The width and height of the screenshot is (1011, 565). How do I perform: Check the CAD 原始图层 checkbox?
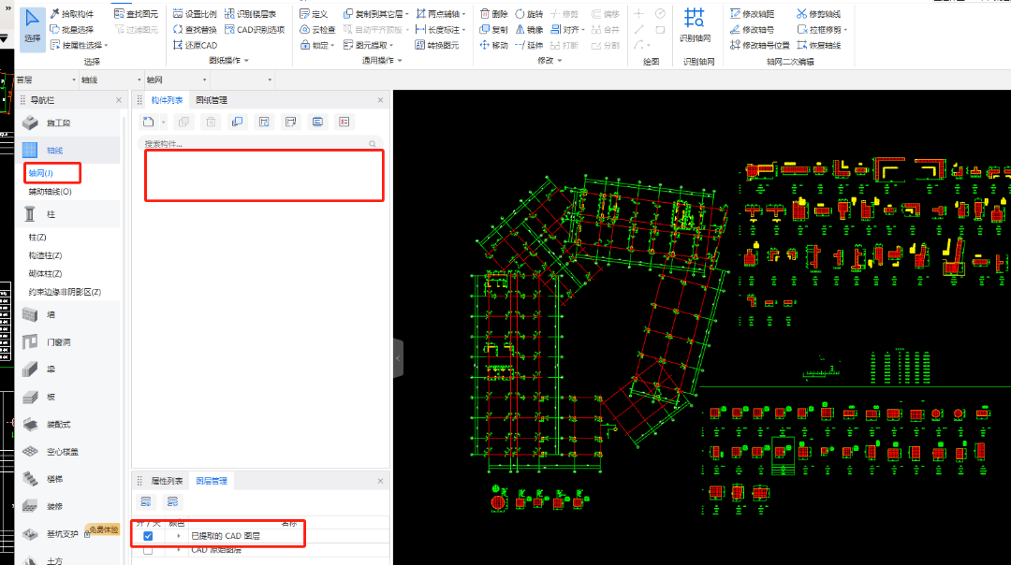pos(148,551)
